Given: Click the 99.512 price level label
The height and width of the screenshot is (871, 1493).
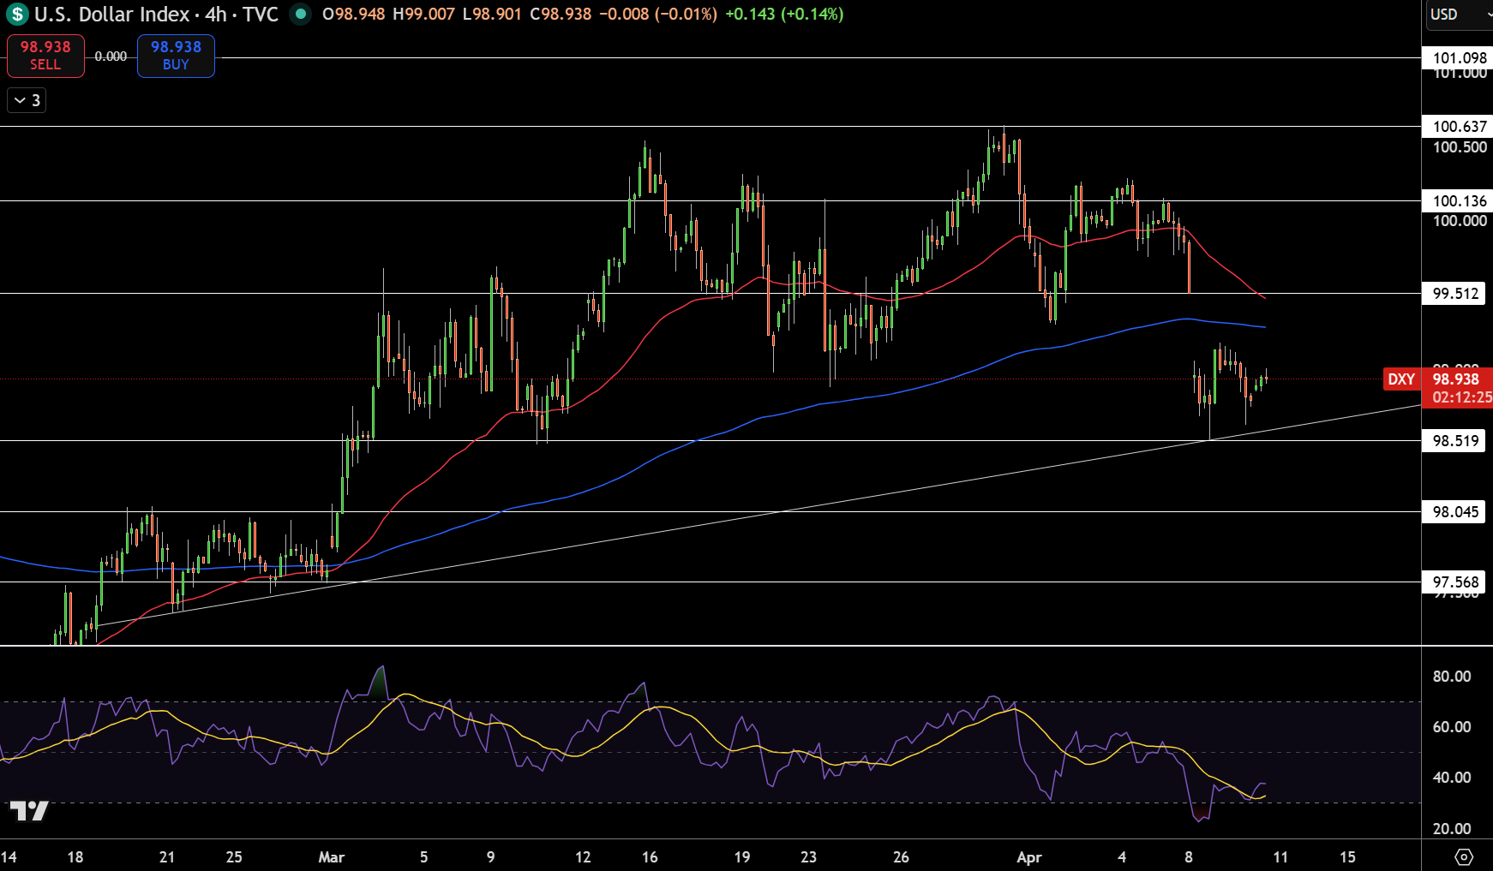Looking at the screenshot, I should click(x=1455, y=294).
